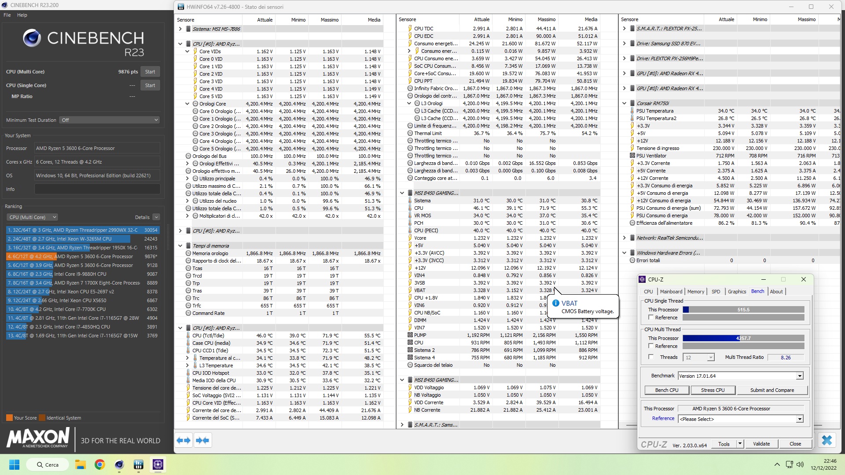Click the CPU-Z window title icon

[x=642, y=279]
